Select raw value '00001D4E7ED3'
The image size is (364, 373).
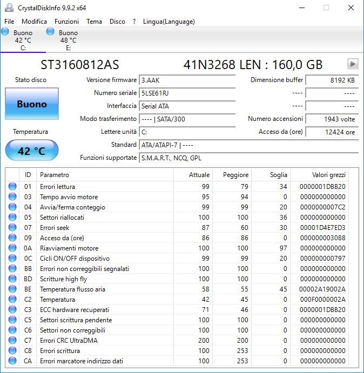pyautogui.click(x=322, y=228)
